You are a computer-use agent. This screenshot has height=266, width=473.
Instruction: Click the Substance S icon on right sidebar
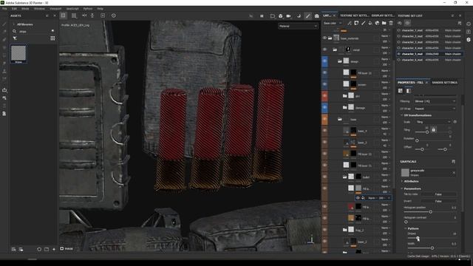pos(469,39)
